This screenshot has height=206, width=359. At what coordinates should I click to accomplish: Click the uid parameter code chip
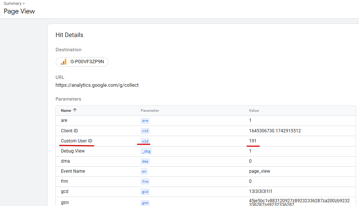(x=145, y=141)
